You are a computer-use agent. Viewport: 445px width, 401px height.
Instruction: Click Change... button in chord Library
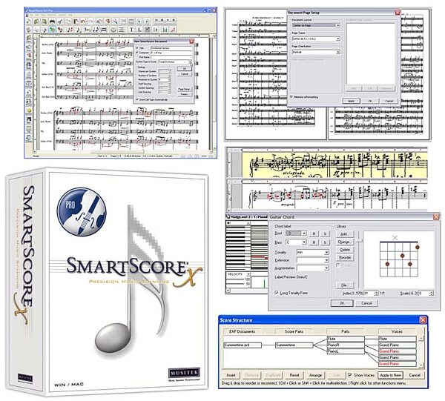[x=344, y=242]
